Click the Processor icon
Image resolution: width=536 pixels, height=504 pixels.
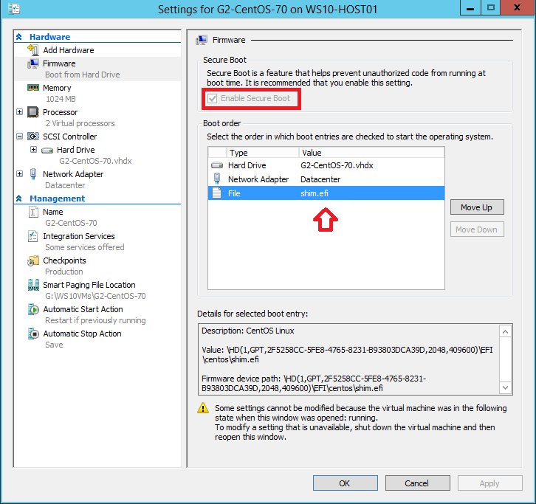(33, 112)
